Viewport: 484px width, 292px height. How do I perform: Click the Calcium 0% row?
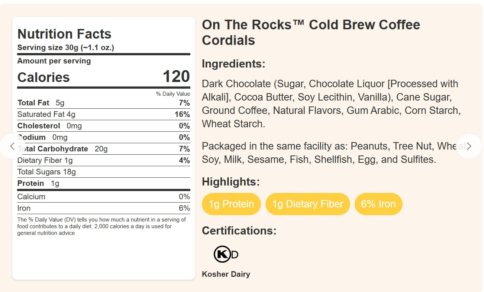click(x=103, y=197)
